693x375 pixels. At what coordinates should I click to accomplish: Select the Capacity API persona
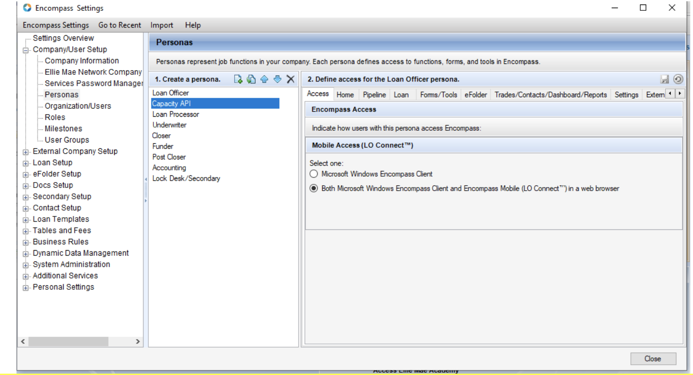[215, 104]
